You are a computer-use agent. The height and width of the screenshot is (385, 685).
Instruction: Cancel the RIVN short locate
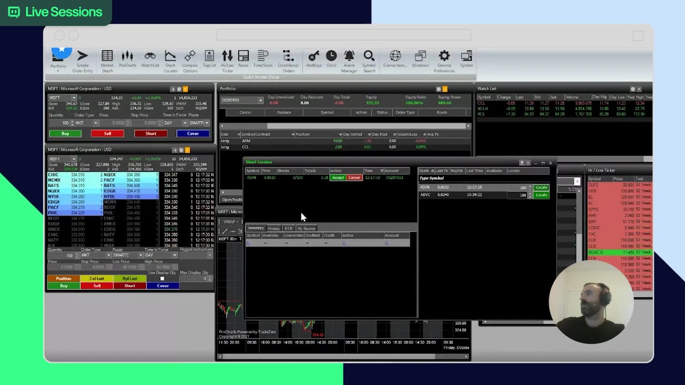coord(354,178)
